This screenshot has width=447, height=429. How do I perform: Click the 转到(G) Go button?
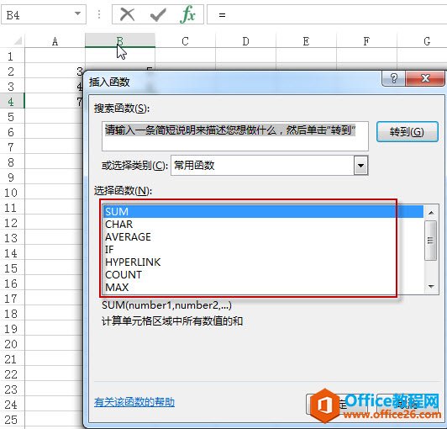[x=407, y=131]
